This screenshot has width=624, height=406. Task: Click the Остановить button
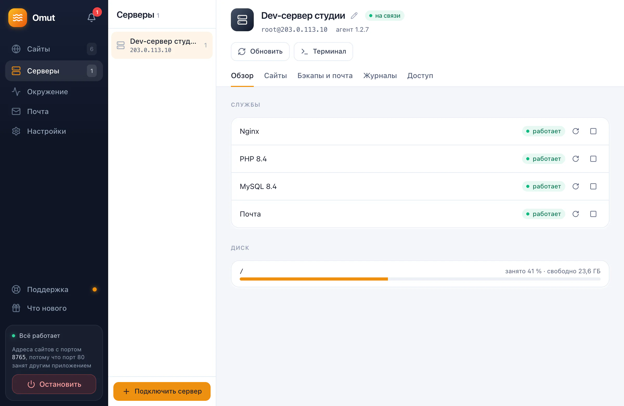click(x=54, y=384)
